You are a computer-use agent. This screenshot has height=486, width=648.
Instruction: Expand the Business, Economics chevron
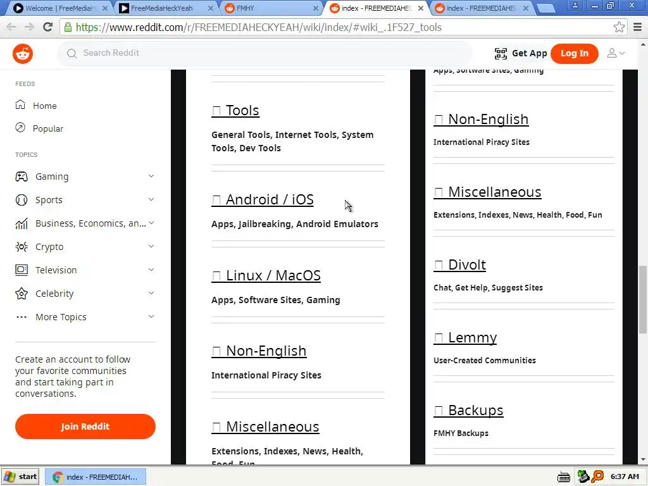pos(151,223)
